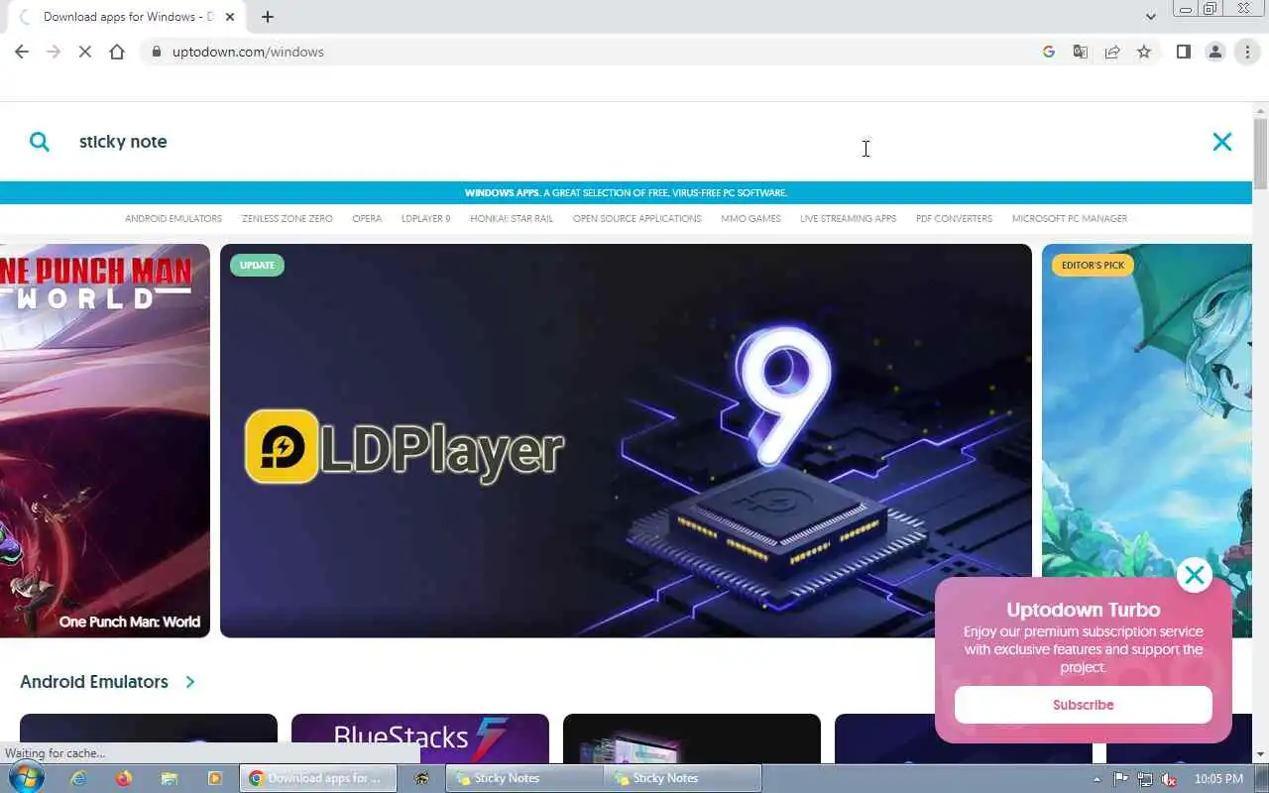Translate this page icon

click(1081, 52)
